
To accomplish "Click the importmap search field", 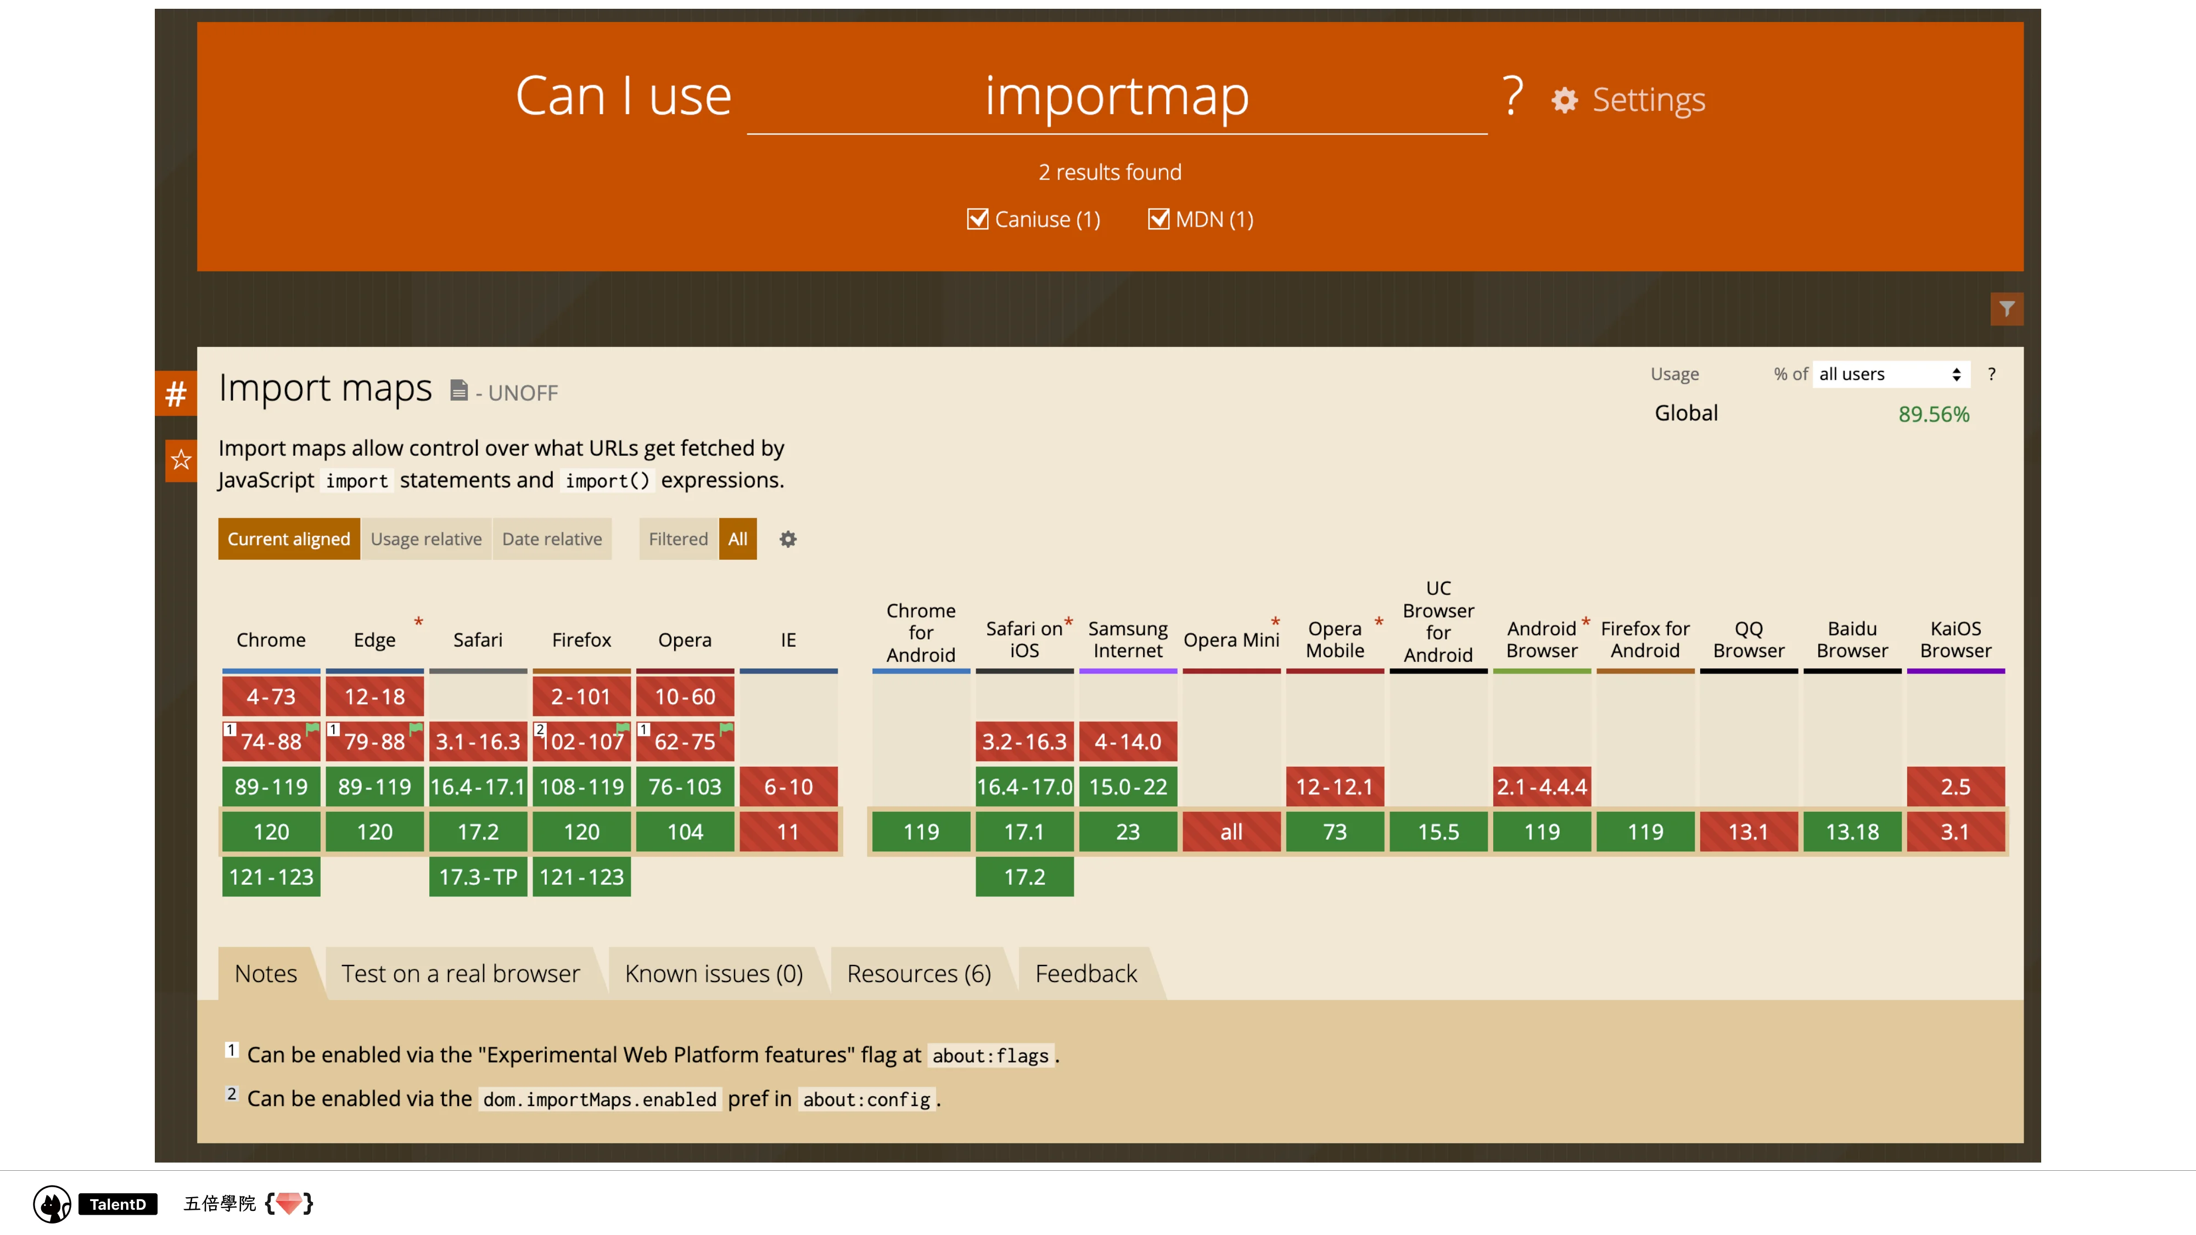I will [x=1116, y=96].
